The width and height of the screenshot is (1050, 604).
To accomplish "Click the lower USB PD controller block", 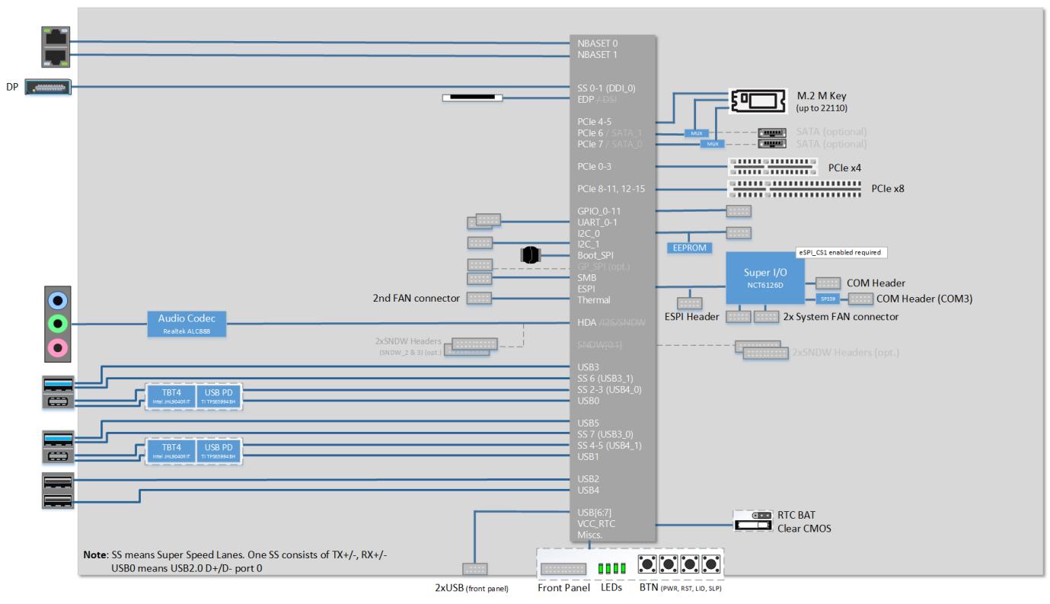I will 219,449.
